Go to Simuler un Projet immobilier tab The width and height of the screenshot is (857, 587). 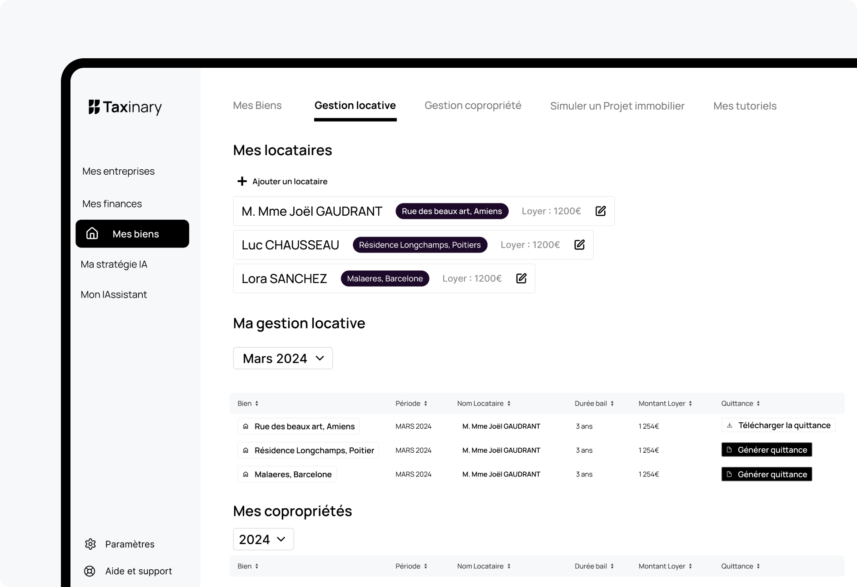tap(617, 106)
